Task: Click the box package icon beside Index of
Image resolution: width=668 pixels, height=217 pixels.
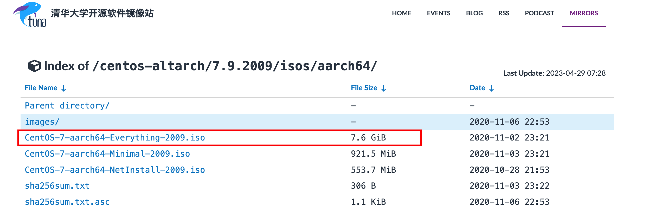Action: [x=34, y=66]
